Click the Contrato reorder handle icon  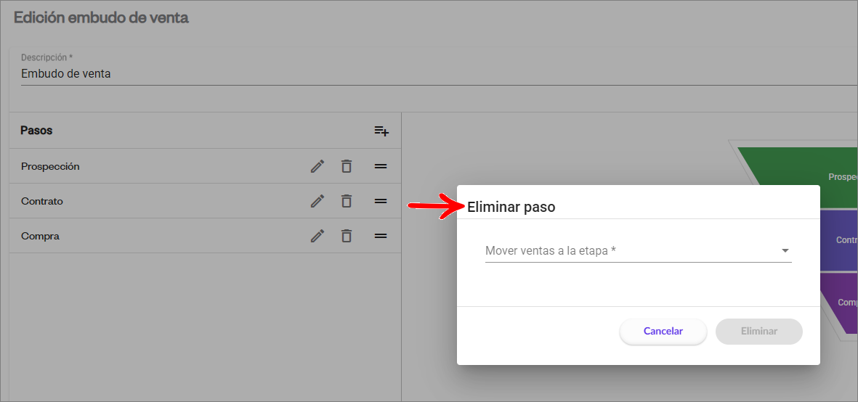pyautogui.click(x=380, y=201)
